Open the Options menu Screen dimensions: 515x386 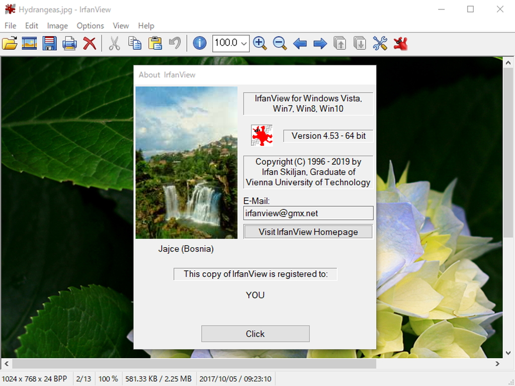pyautogui.click(x=90, y=26)
